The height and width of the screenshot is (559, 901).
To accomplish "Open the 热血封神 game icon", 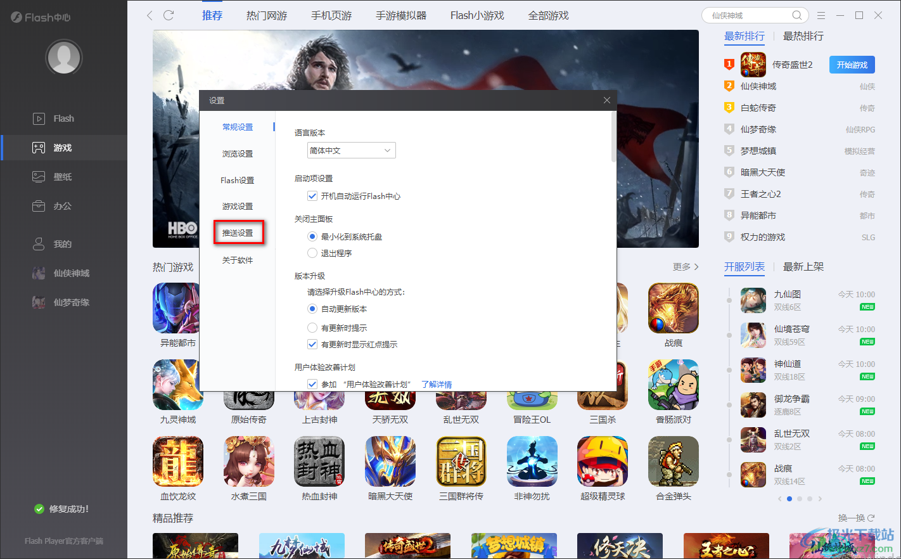I will coord(319,461).
